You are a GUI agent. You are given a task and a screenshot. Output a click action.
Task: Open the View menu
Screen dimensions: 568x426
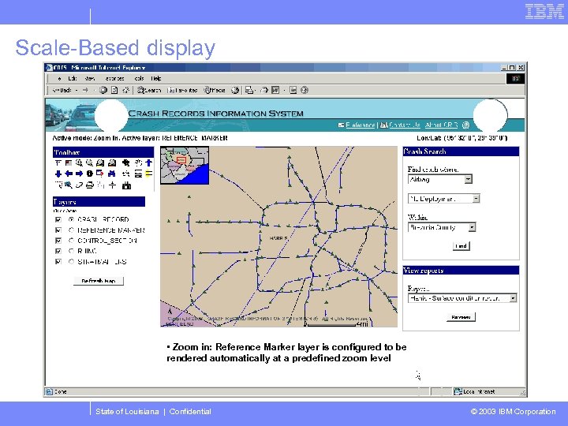[x=90, y=78]
